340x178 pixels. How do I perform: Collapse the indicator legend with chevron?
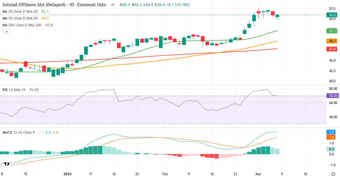coord(7,32)
